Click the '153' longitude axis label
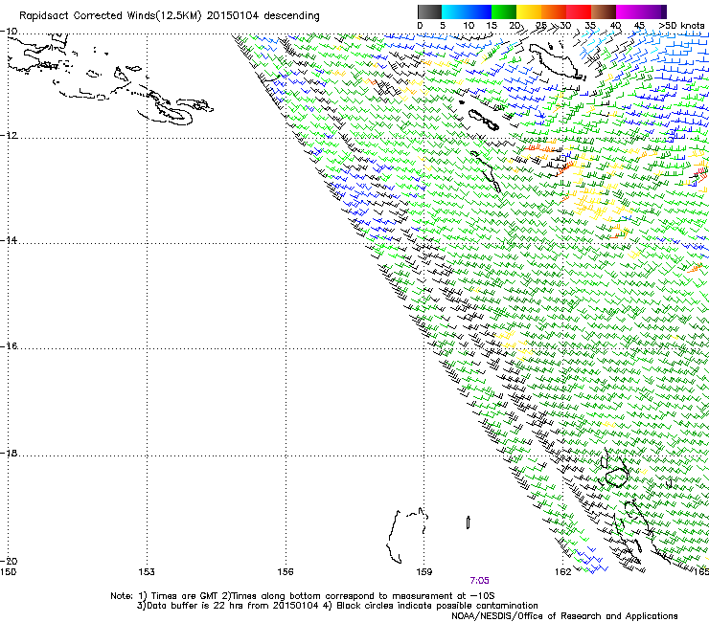The height and width of the screenshot is (622, 709). click(x=147, y=572)
